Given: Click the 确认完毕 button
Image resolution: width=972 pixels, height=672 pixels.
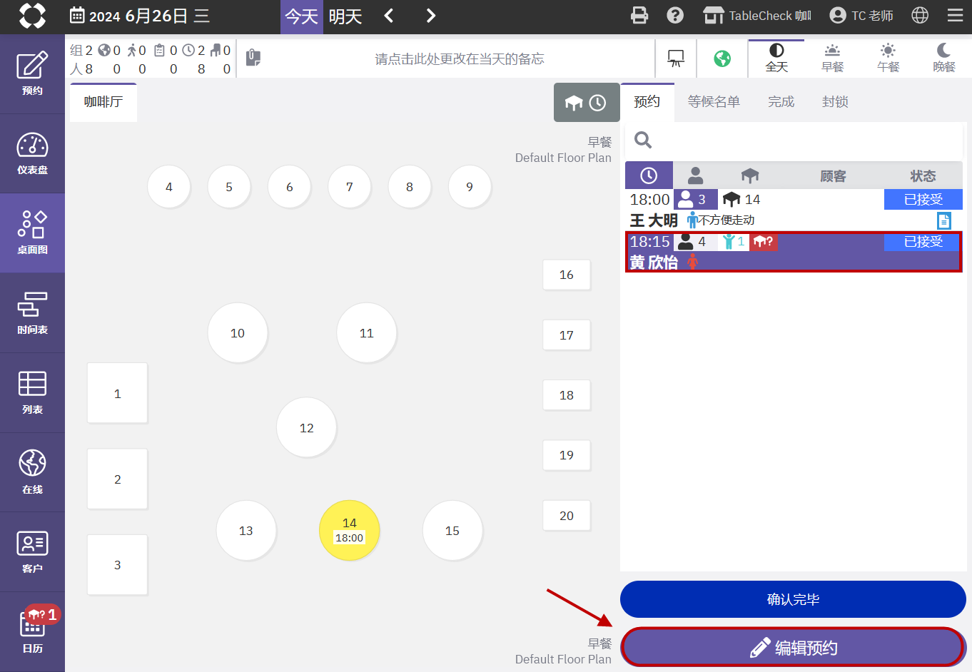Looking at the screenshot, I should [793, 599].
